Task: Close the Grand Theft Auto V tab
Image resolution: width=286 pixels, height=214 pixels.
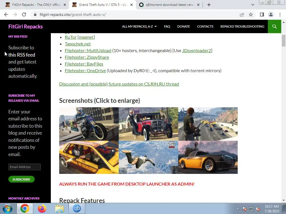Action: click(132, 5)
